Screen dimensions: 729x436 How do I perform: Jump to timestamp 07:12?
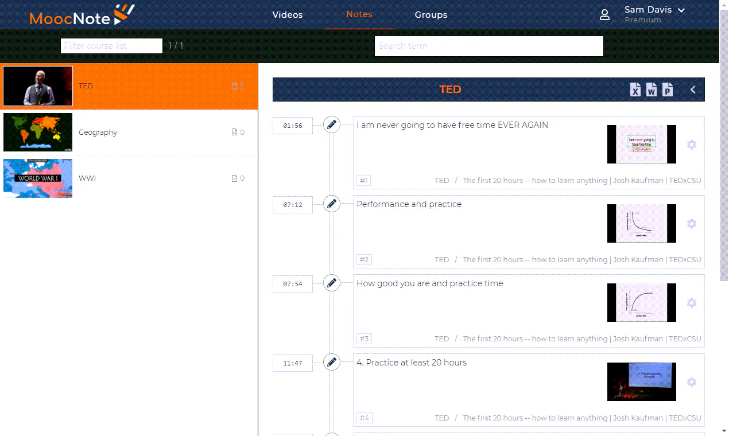tap(293, 205)
